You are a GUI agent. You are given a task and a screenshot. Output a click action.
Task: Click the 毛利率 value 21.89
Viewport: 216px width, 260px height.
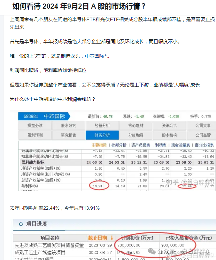(142, 186)
